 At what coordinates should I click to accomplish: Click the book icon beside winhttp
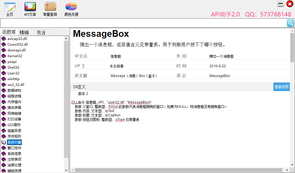(x=4, y=79)
